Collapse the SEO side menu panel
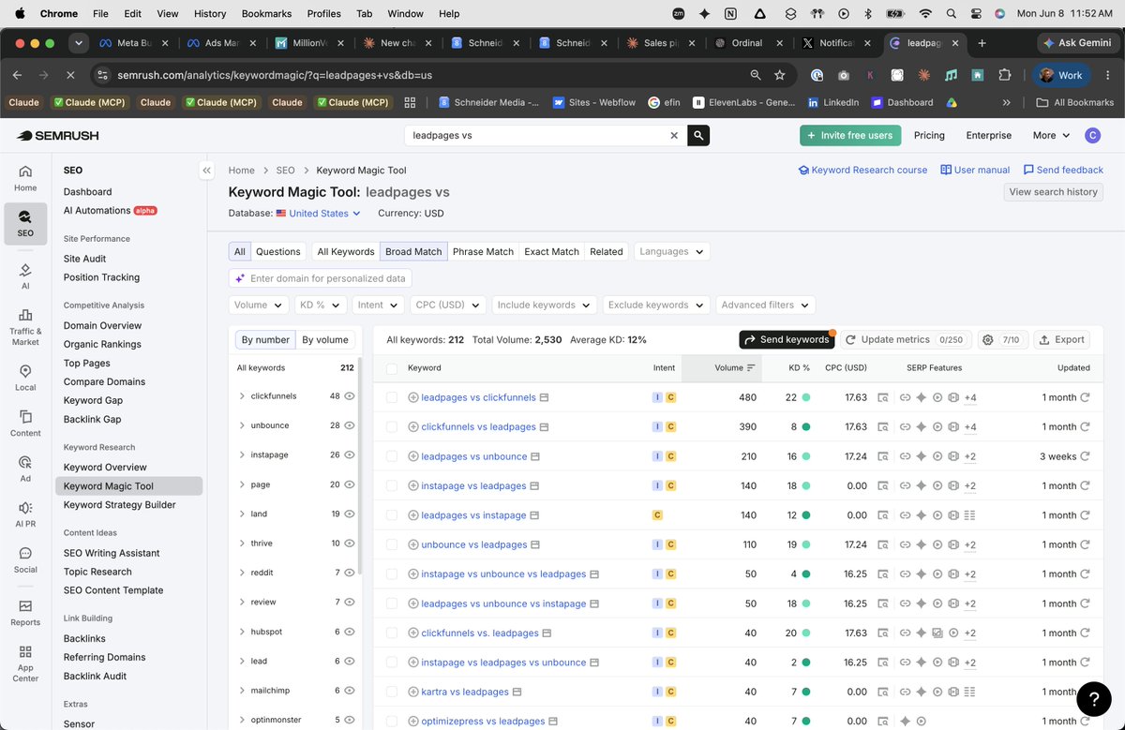Viewport: 1125px width, 730px height. (207, 170)
